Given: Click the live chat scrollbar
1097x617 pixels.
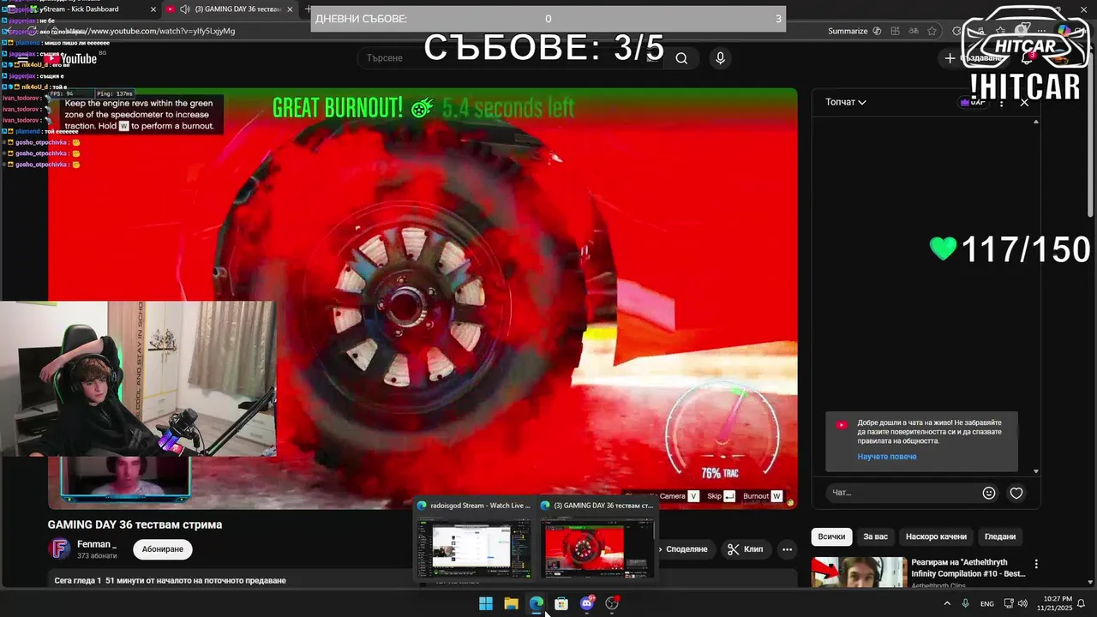Looking at the screenshot, I should click(1035, 296).
